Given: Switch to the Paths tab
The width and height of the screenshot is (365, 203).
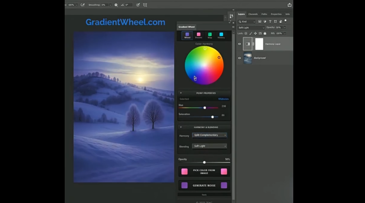Looking at the screenshot, I should coord(264,14).
